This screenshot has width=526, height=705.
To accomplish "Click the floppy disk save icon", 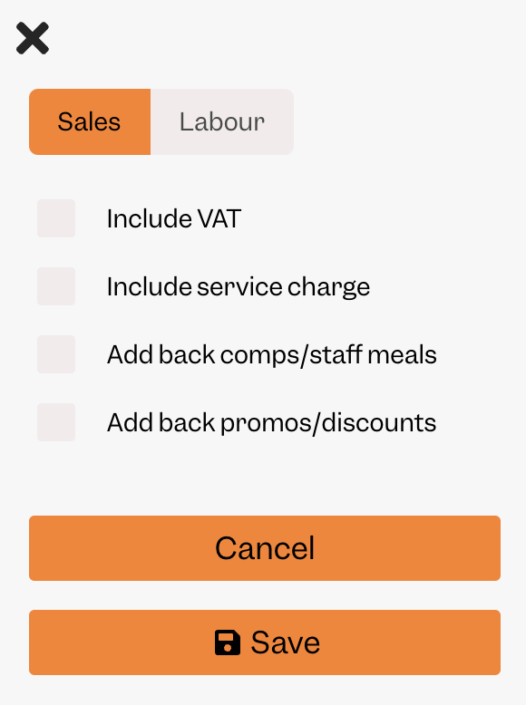I will 228,642.
